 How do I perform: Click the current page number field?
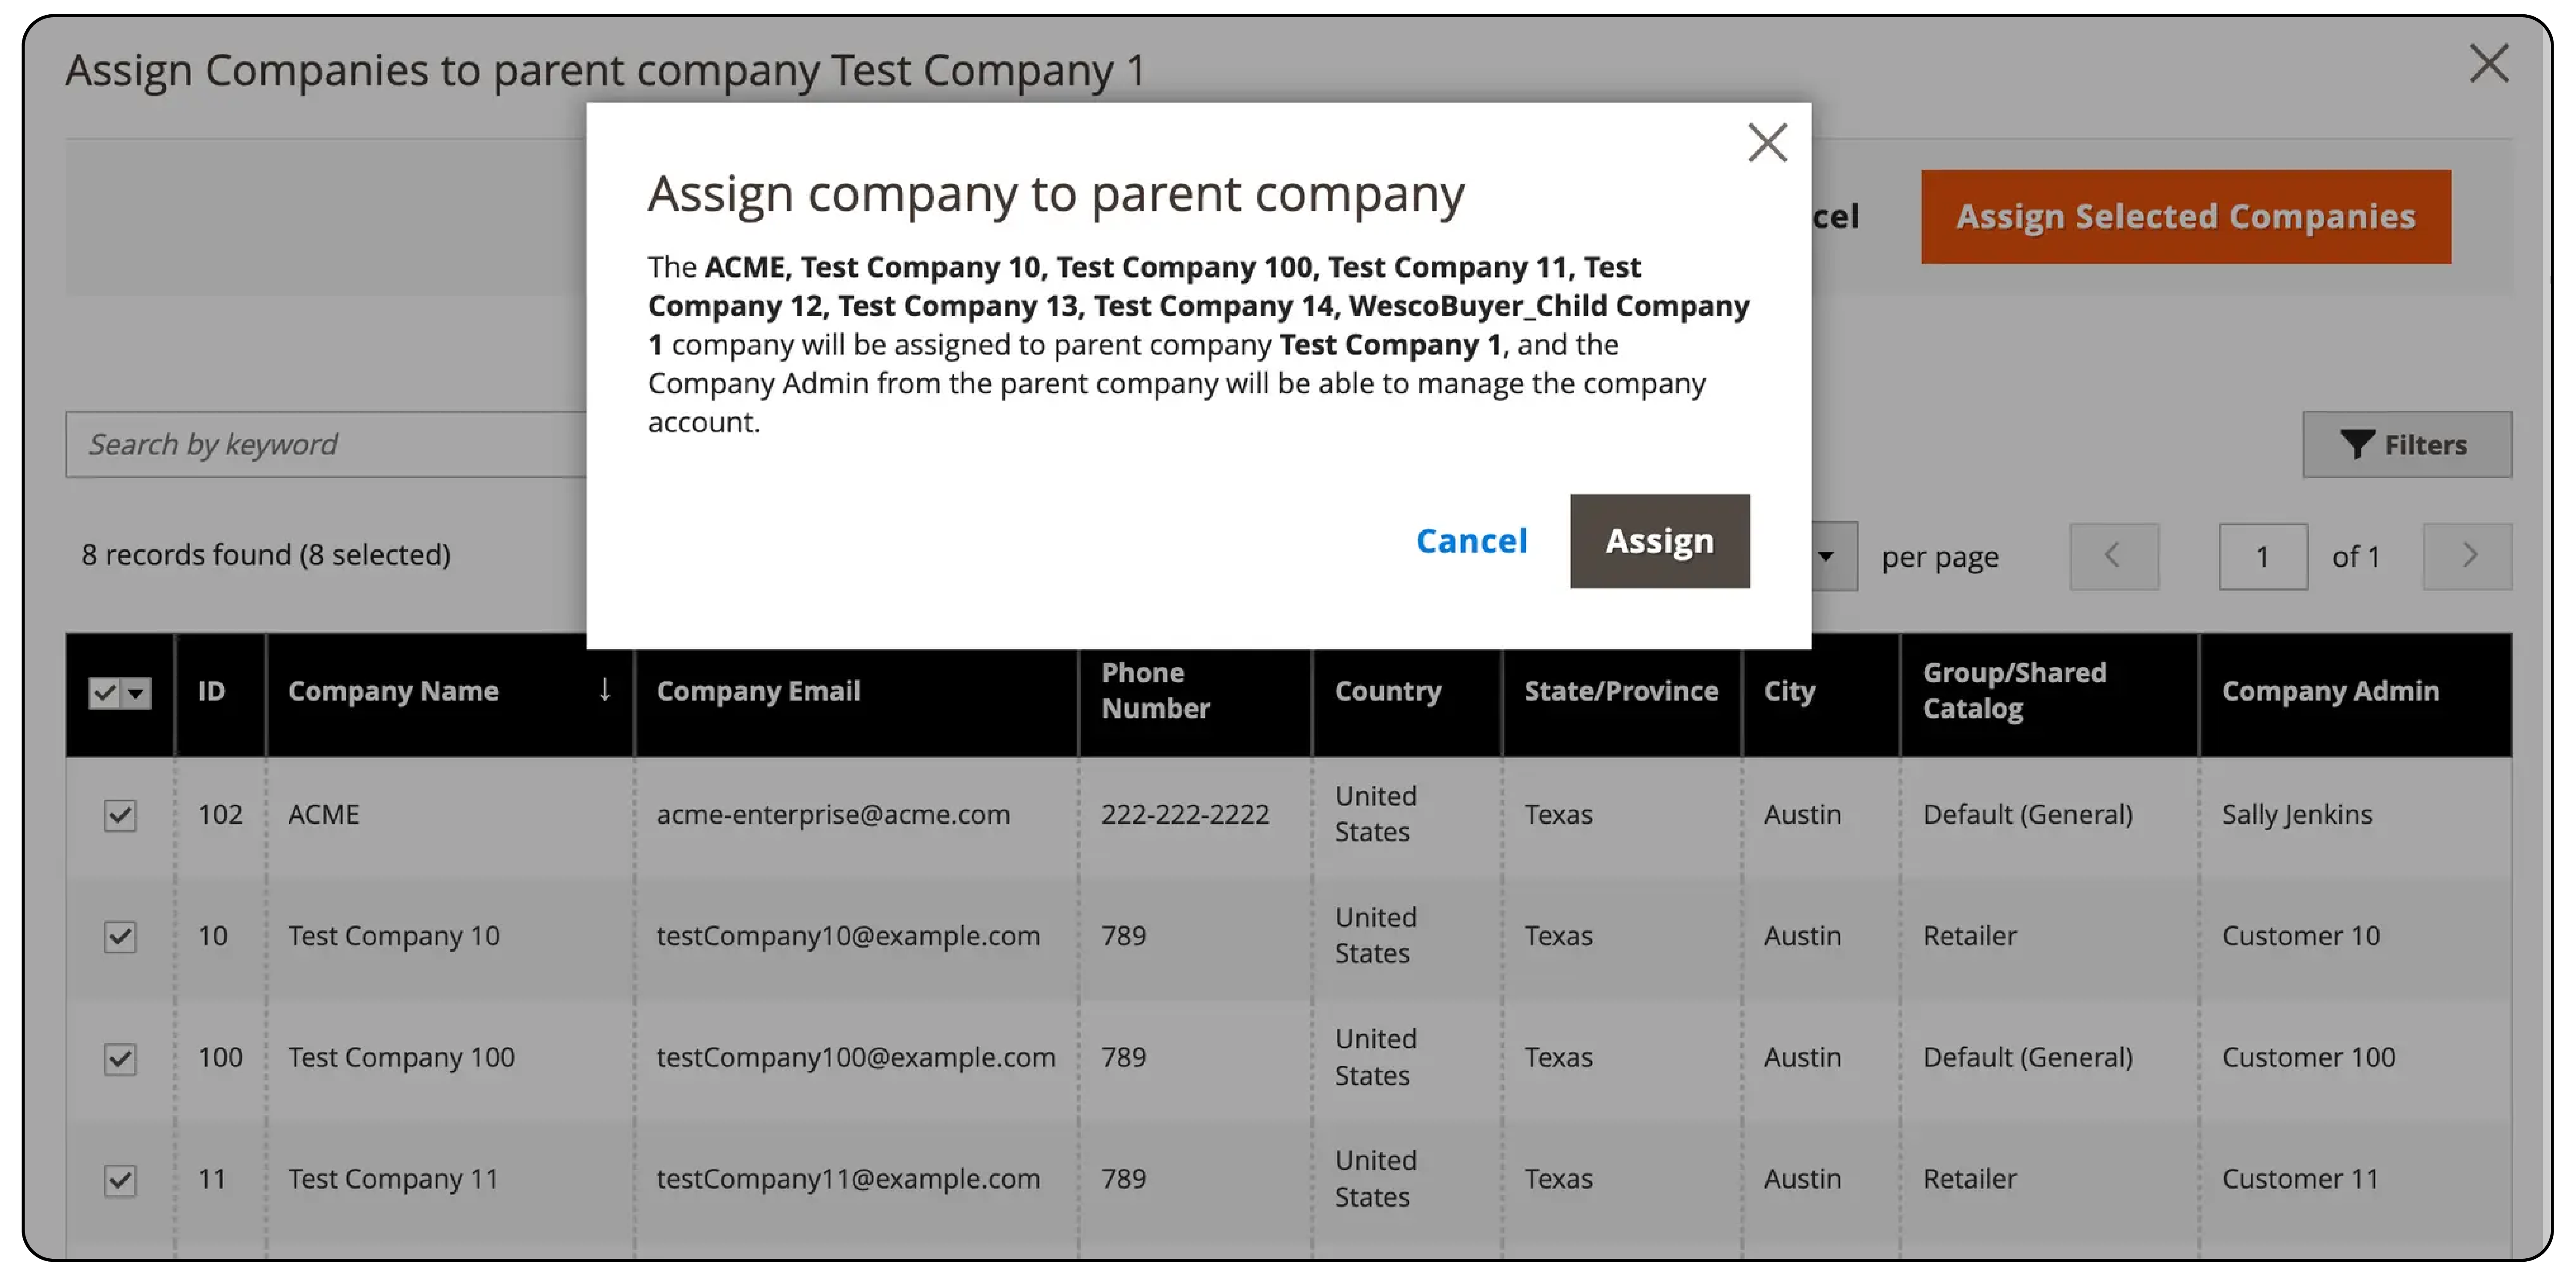(2262, 556)
